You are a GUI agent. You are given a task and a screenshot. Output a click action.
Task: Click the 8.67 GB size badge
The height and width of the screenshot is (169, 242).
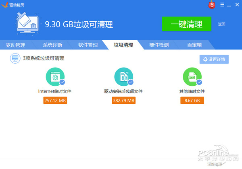pos(192,101)
